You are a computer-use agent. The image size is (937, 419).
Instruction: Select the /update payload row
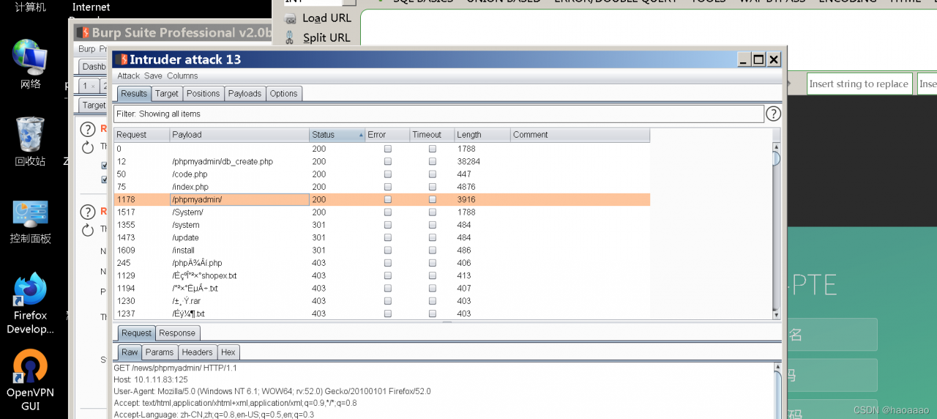[x=381, y=237]
